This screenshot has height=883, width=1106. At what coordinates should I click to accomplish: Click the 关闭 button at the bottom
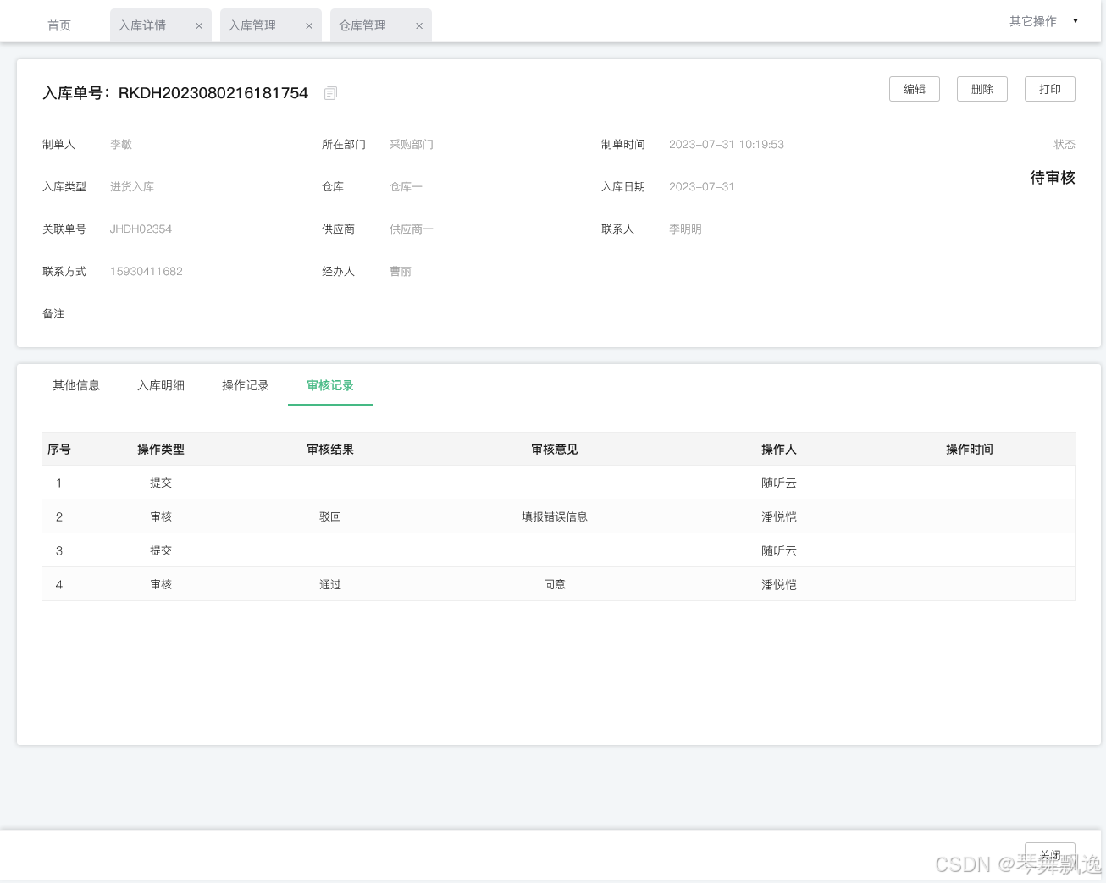(1049, 854)
